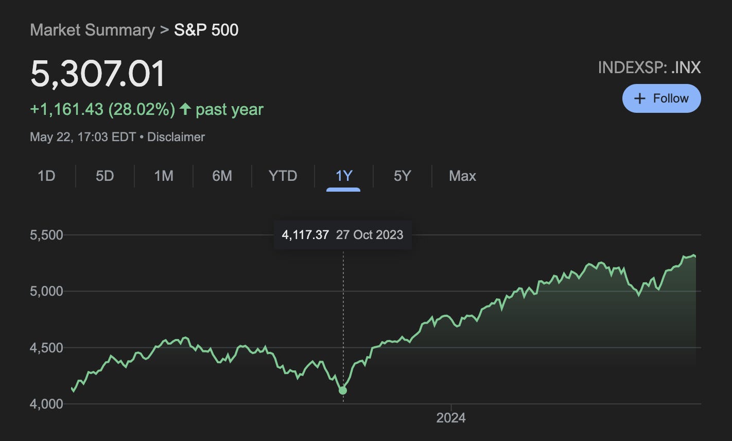732x441 pixels.
Task: Click the INDEXSP: .INX ticker label
Action: click(x=649, y=67)
